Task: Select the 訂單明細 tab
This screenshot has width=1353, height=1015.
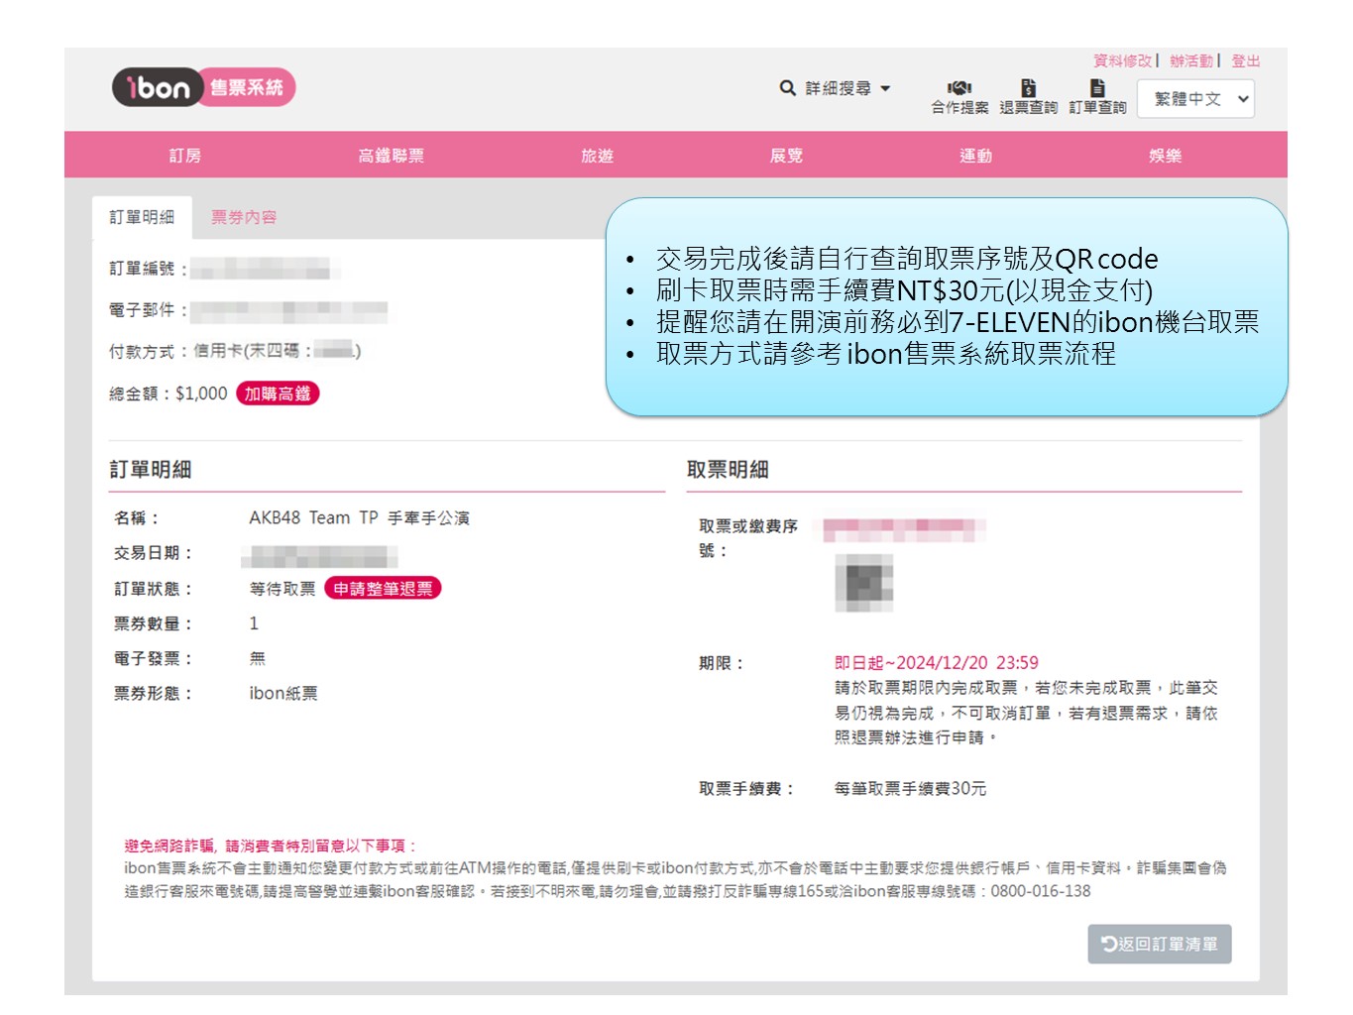Action: point(142,217)
